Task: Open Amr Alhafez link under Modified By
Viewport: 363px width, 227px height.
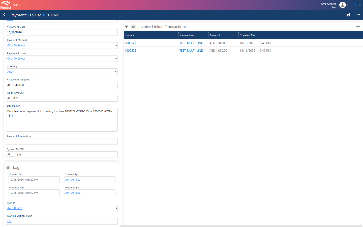Action: [x=73, y=193]
